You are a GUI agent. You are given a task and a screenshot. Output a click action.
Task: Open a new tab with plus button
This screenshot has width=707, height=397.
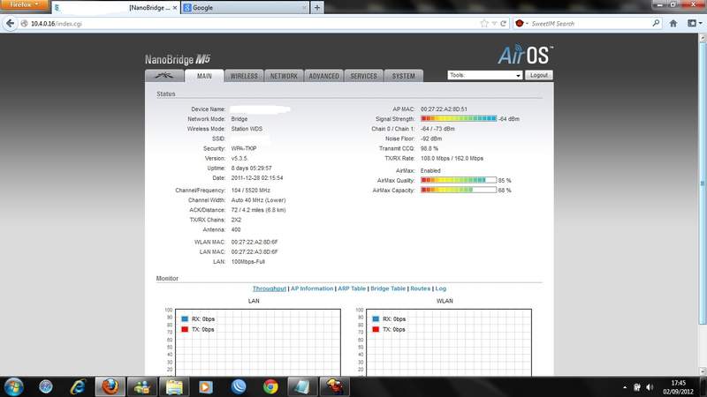[x=317, y=8]
